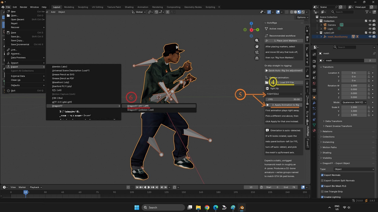Open the World properties tab icon
Image resolution: width=378 pixels, height=212 pixels.
click(314, 84)
